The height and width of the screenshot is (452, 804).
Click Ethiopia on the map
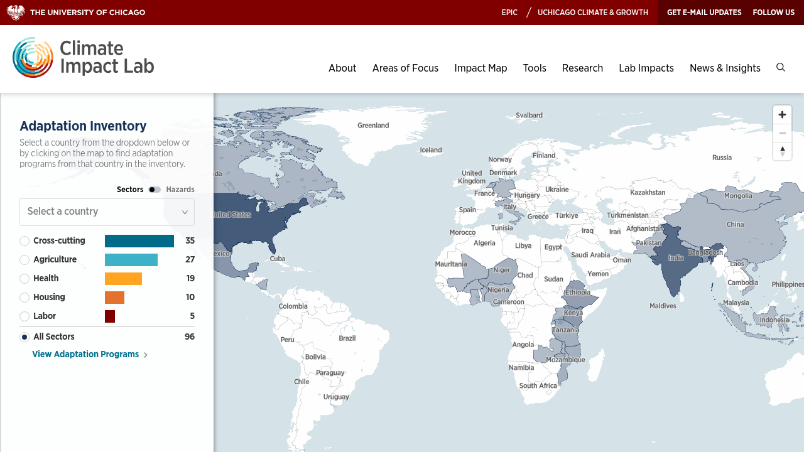(578, 293)
